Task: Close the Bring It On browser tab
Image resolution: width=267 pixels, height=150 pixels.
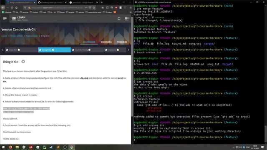Action: 35,2
